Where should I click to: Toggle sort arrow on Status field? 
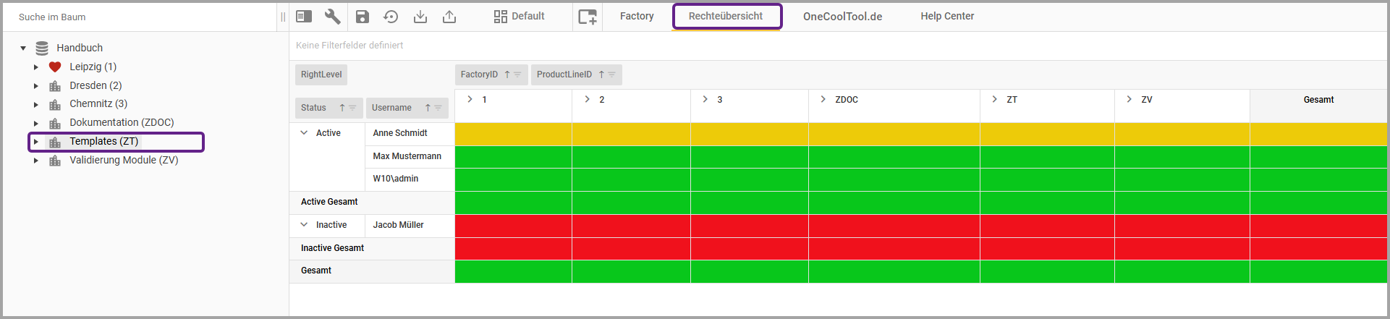pyautogui.click(x=342, y=108)
